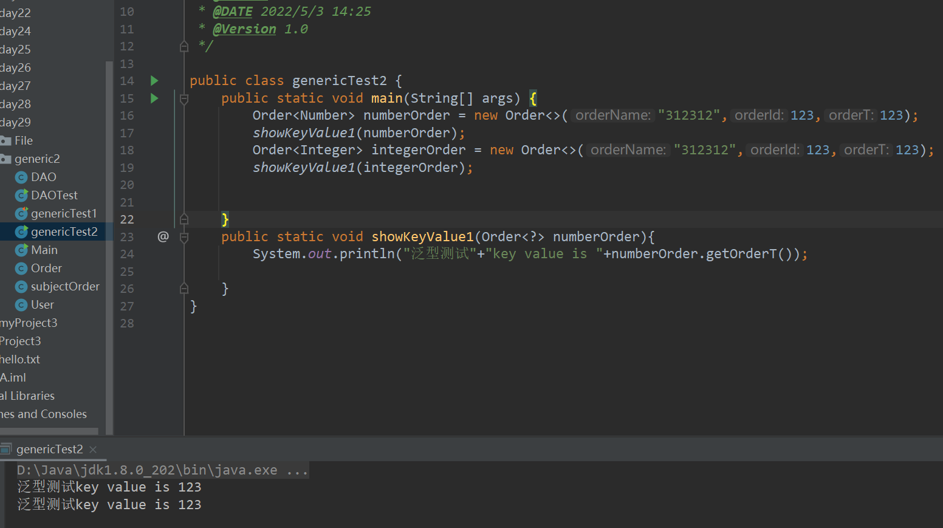Close the genericTest2 run tab
Image resolution: width=943 pixels, height=528 pixels.
pos(93,450)
